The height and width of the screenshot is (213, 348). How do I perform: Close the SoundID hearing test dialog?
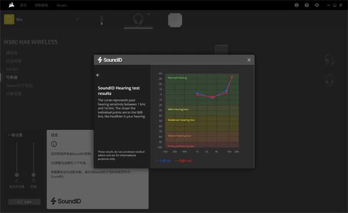point(249,60)
